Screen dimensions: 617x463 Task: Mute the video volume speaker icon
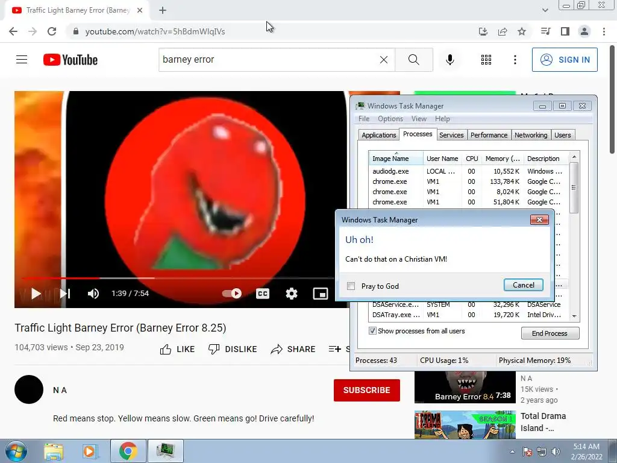point(93,294)
